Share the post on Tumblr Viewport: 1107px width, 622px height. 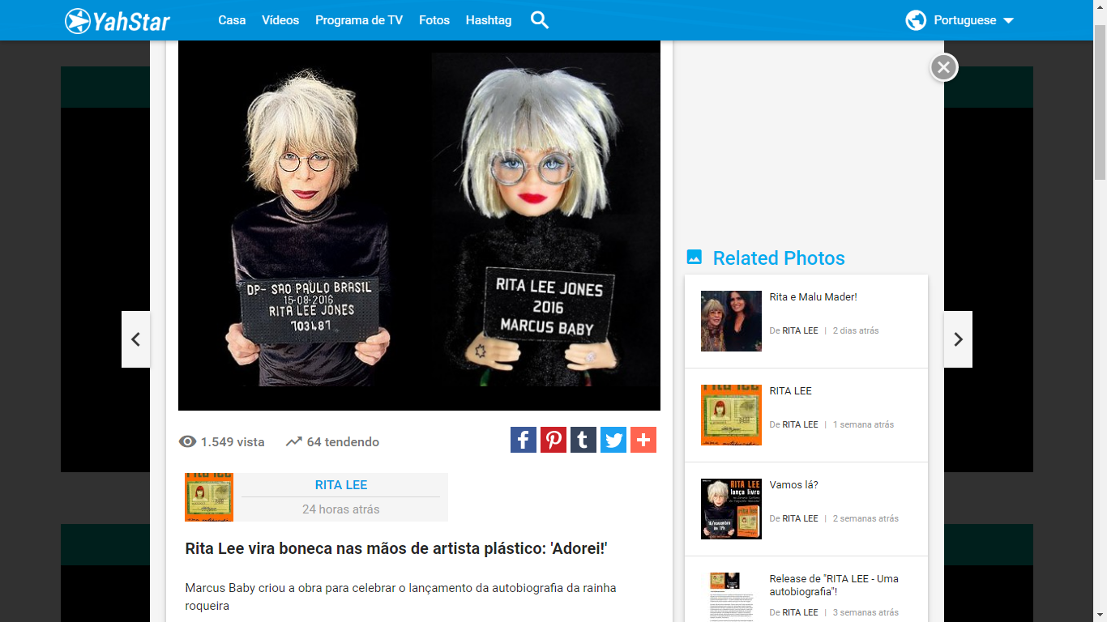coord(583,439)
